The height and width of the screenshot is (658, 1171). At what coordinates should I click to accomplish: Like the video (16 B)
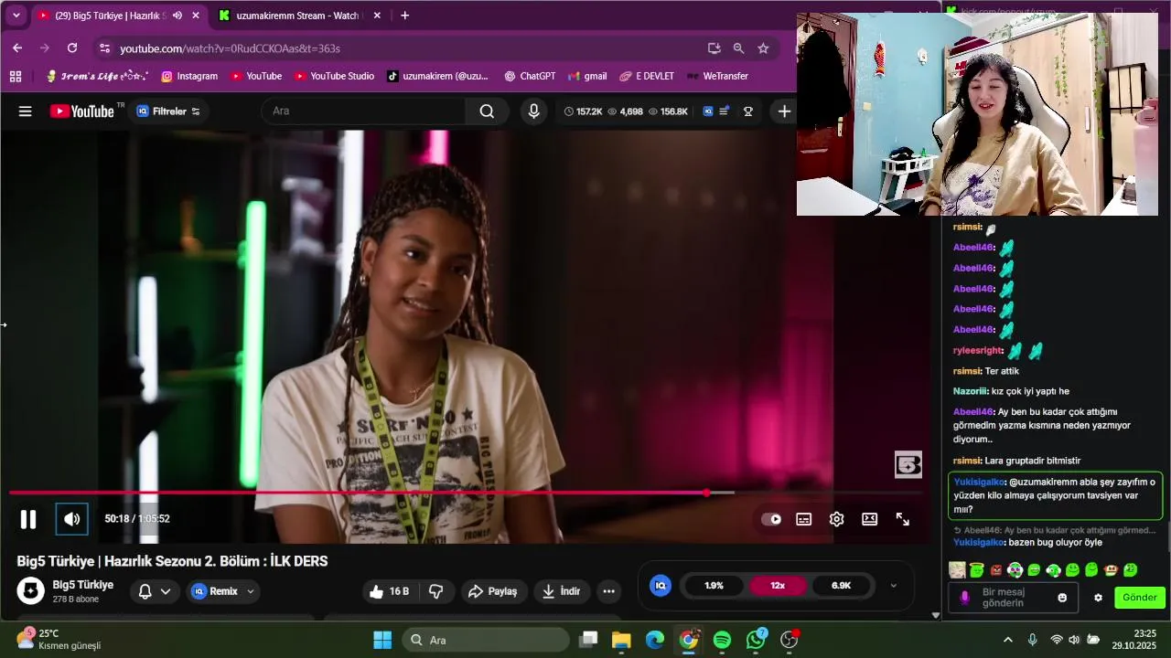click(389, 591)
